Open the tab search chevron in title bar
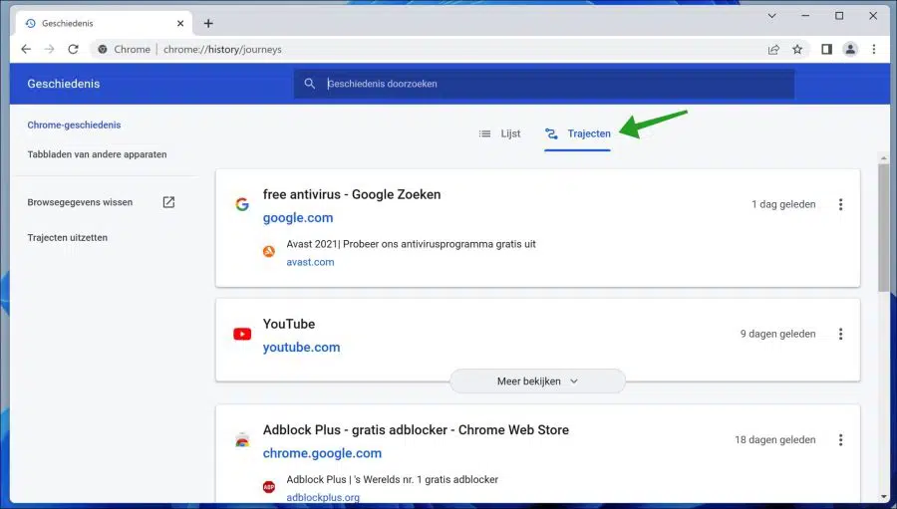The image size is (897, 509). [x=771, y=16]
